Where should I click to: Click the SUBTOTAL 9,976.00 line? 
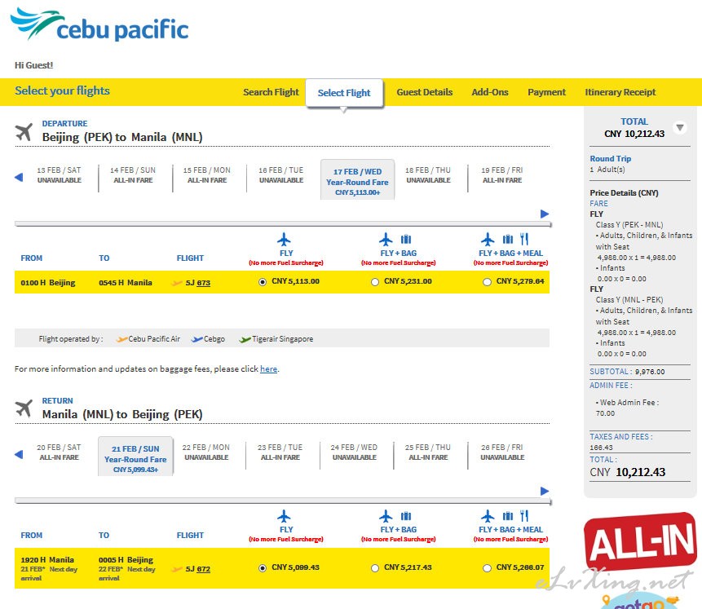pos(627,372)
